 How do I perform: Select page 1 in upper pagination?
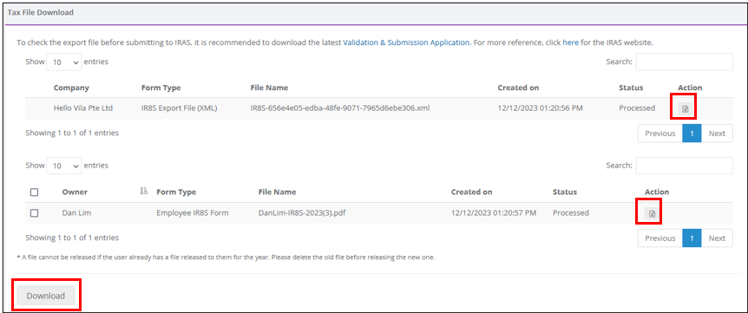point(692,134)
